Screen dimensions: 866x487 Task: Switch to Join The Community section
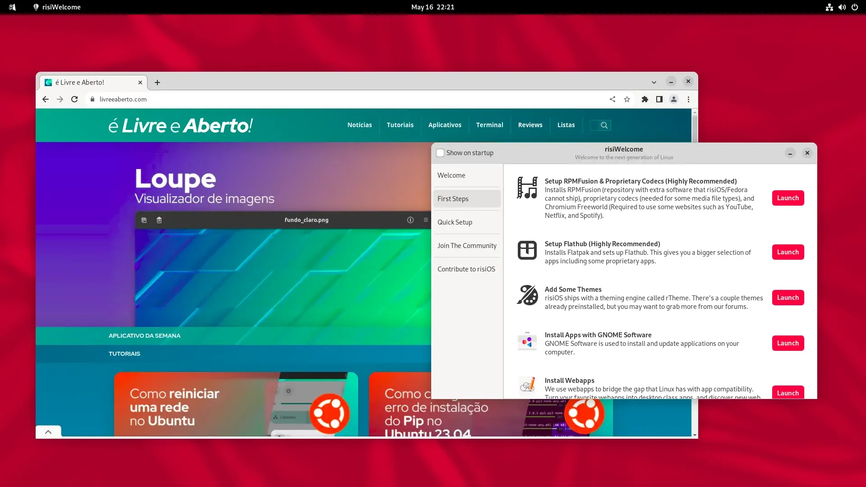467,245
